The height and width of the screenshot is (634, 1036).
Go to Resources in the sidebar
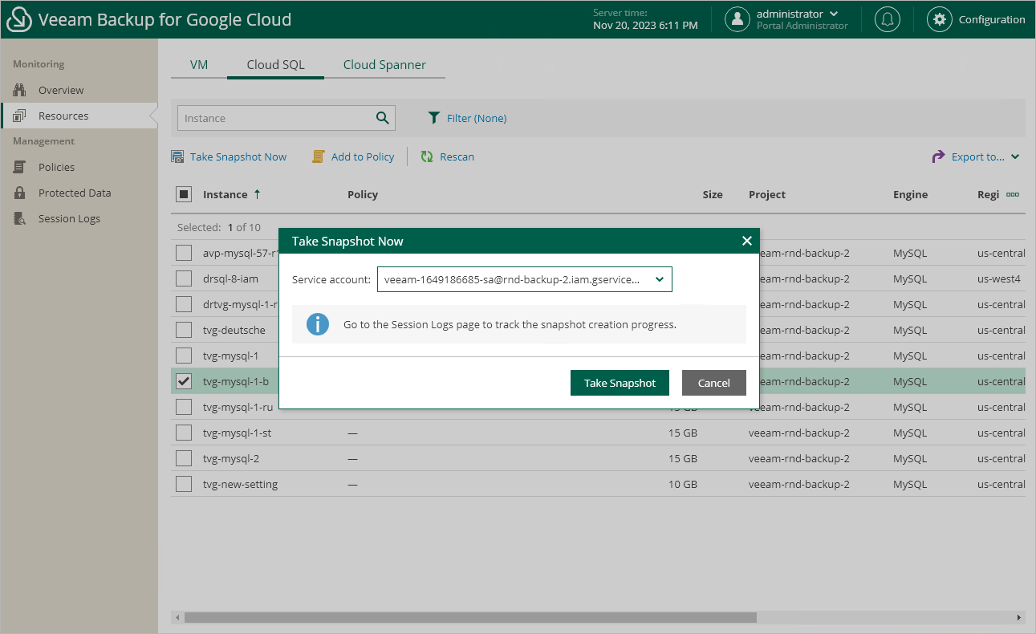tap(63, 116)
